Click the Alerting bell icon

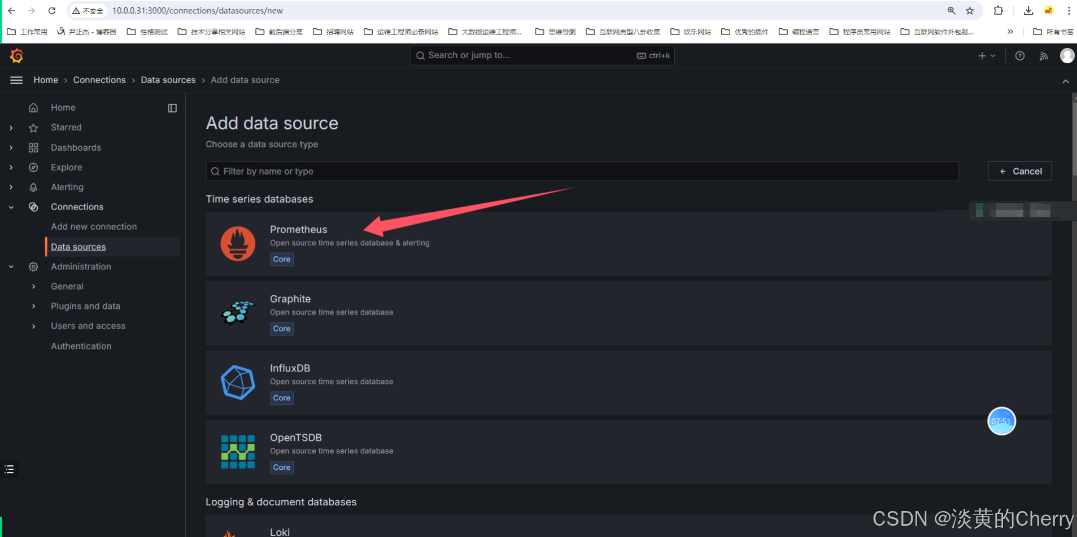(33, 187)
